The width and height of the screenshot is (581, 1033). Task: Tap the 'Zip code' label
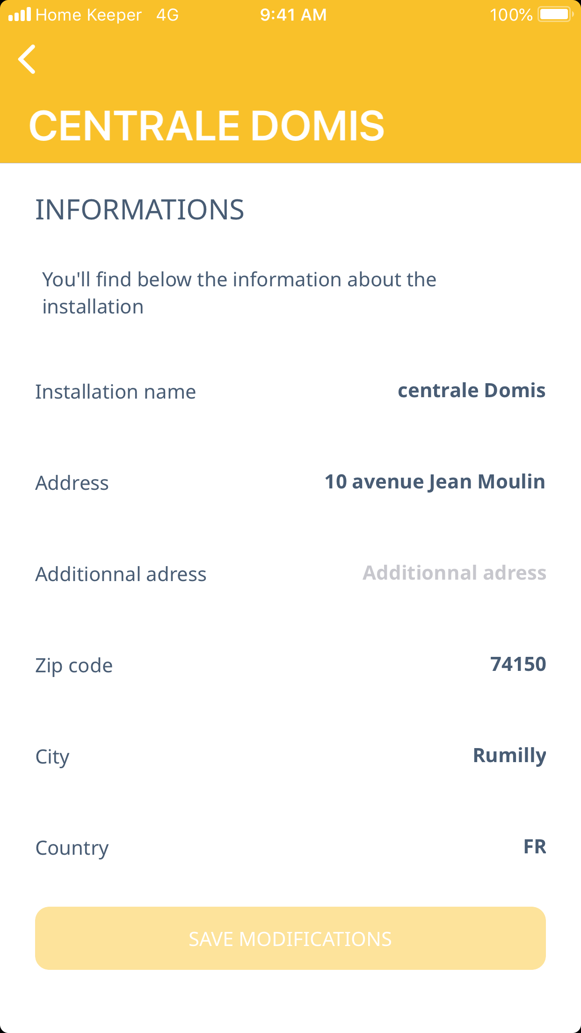click(74, 666)
